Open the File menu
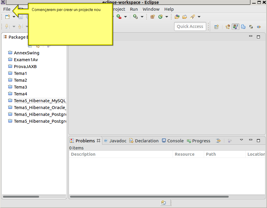The height and width of the screenshot is (208, 267). point(7,9)
